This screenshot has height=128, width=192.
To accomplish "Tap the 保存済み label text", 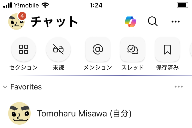I will pyautogui.click(x=167, y=68).
